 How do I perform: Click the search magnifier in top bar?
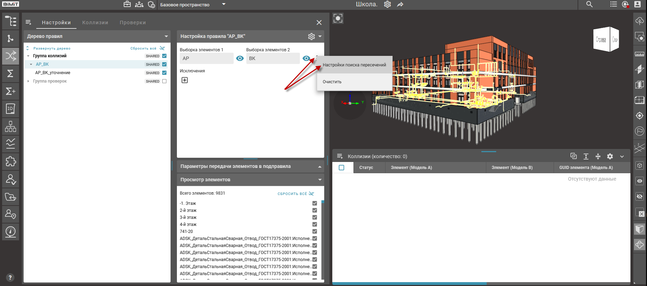[589, 5]
